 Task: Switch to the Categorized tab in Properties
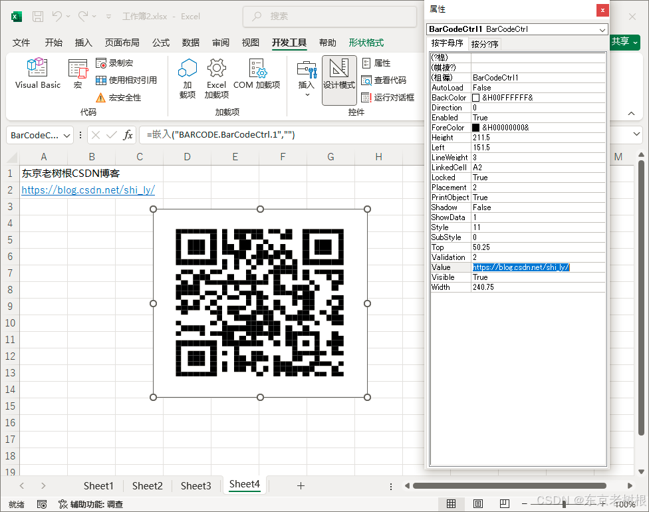(x=485, y=44)
